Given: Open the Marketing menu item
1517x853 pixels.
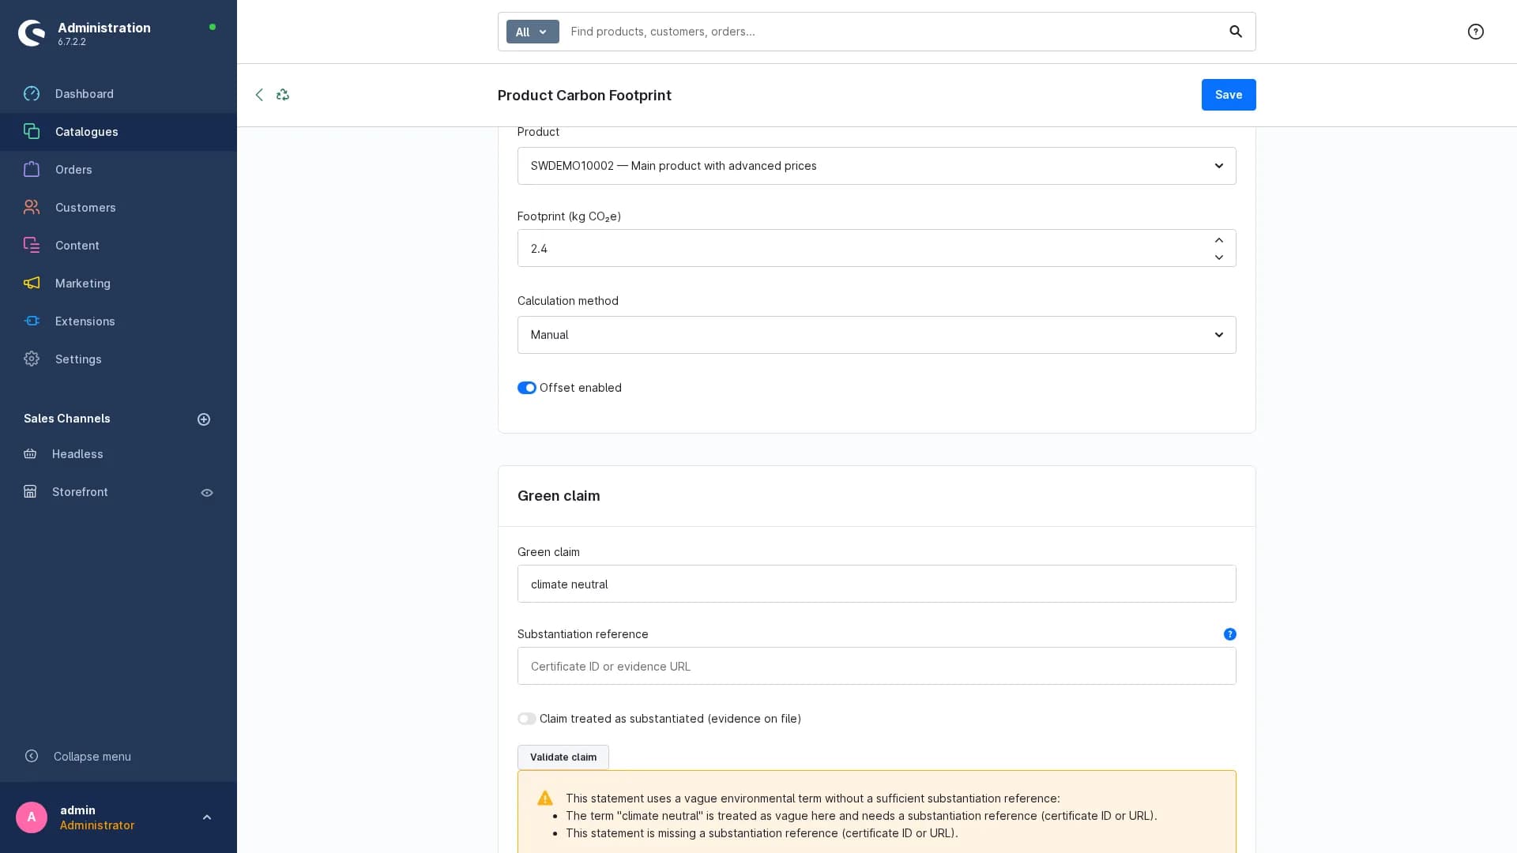Looking at the screenshot, I should pos(119,284).
